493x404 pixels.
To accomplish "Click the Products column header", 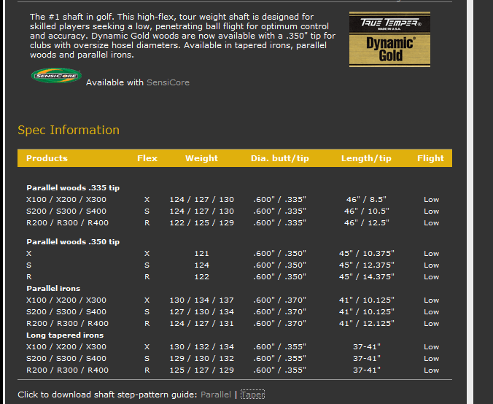I will point(47,158).
